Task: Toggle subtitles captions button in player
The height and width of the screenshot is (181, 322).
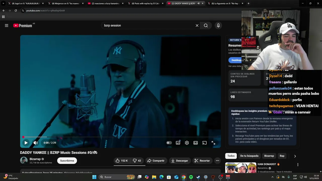Action: coord(178,143)
